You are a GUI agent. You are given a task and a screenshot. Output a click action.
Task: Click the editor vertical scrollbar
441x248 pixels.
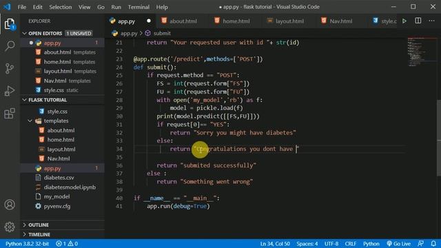pyautogui.click(x=439, y=138)
